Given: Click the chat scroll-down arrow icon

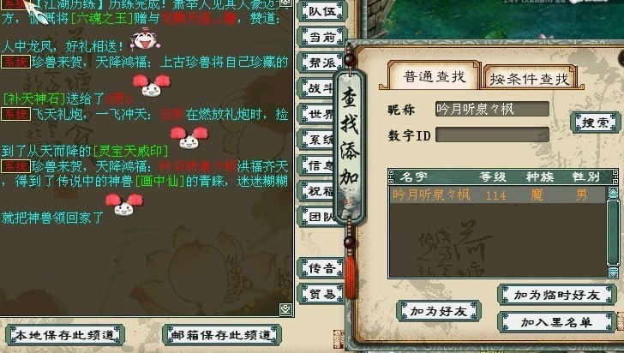Looking at the screenshot, I should click(x=286, y=309).
